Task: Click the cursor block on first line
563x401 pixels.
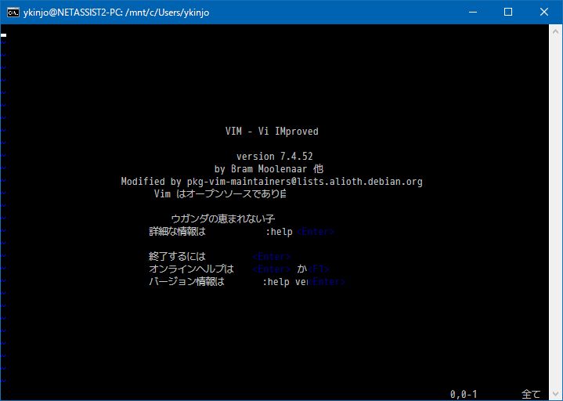Action: tap(3, 35)
